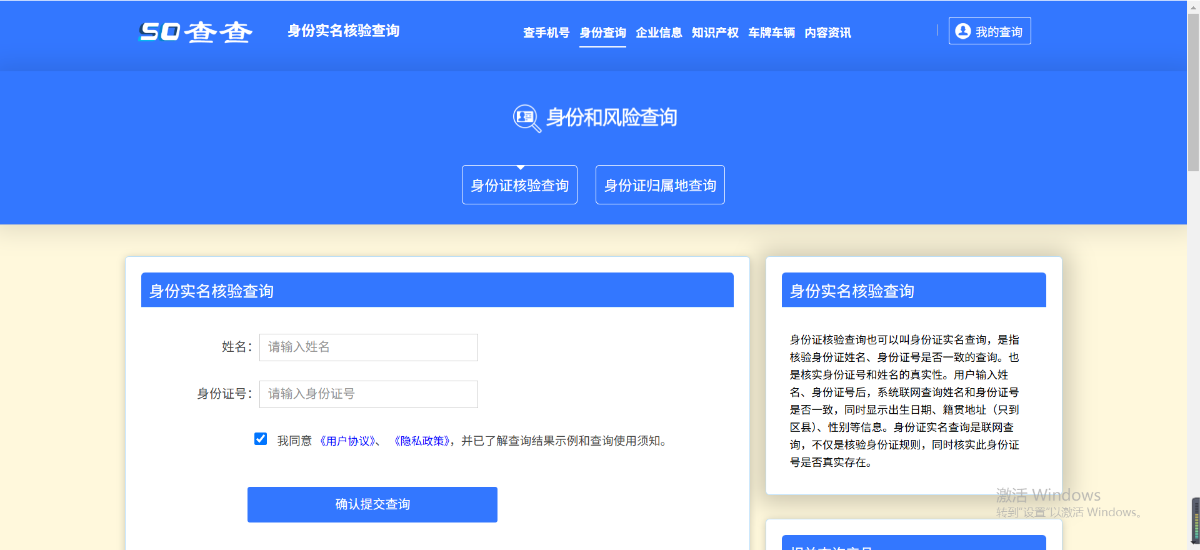1200x550 pixels.
Task: Click the 身份证号 input field
Action: pos(368,394)
